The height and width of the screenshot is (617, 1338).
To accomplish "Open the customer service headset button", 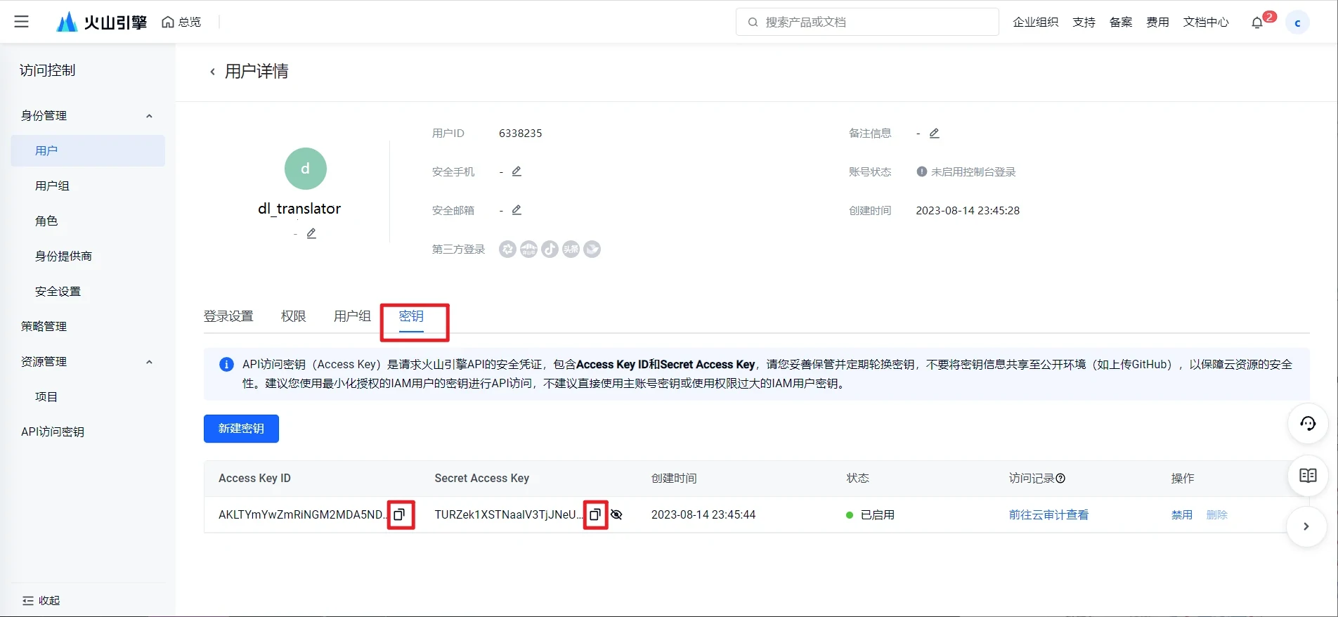I will 1308,423.
